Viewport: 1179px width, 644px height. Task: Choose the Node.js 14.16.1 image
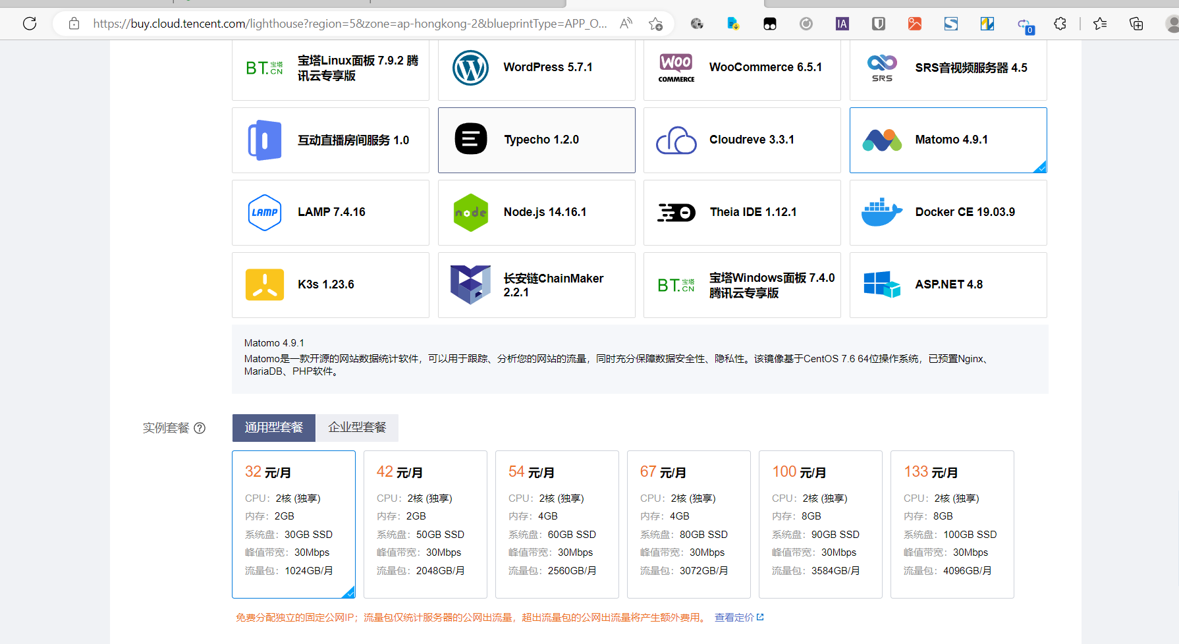point(536,212)
